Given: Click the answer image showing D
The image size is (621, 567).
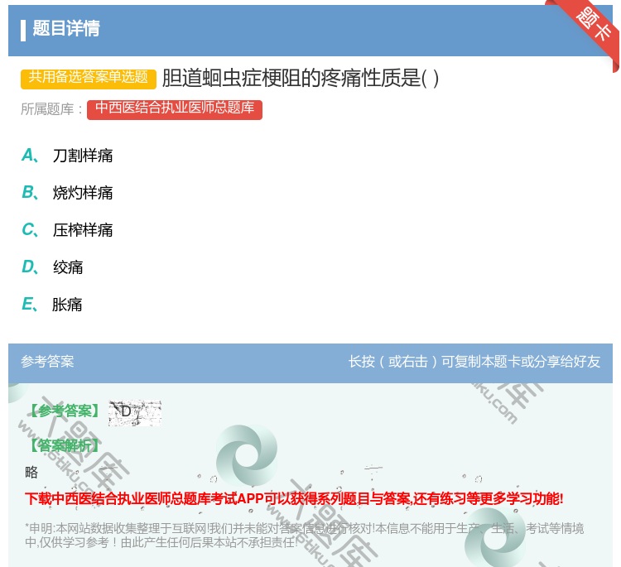Looking at the screenshot, I should [x=135, y=413].
